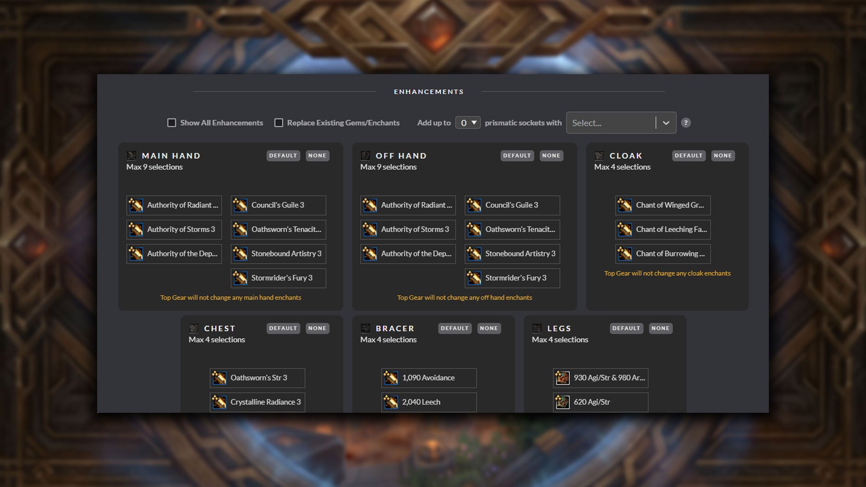Image resolution: width=866 pixels, height=487 pixels.
Task: Select Off Hand Authority of the Dep... icon
Action: [370, 254]
